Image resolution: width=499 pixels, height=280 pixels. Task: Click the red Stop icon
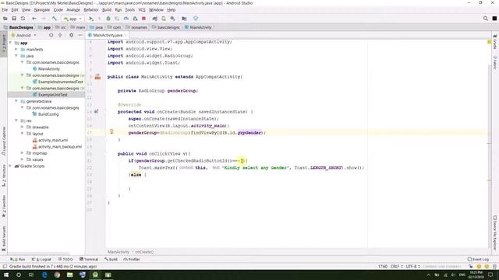[x=143, y=19]
